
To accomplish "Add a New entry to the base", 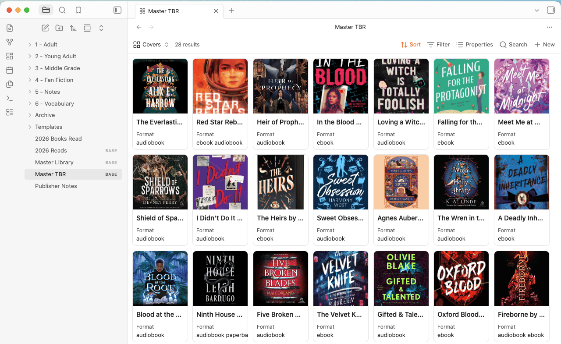I will pos(544,45).
